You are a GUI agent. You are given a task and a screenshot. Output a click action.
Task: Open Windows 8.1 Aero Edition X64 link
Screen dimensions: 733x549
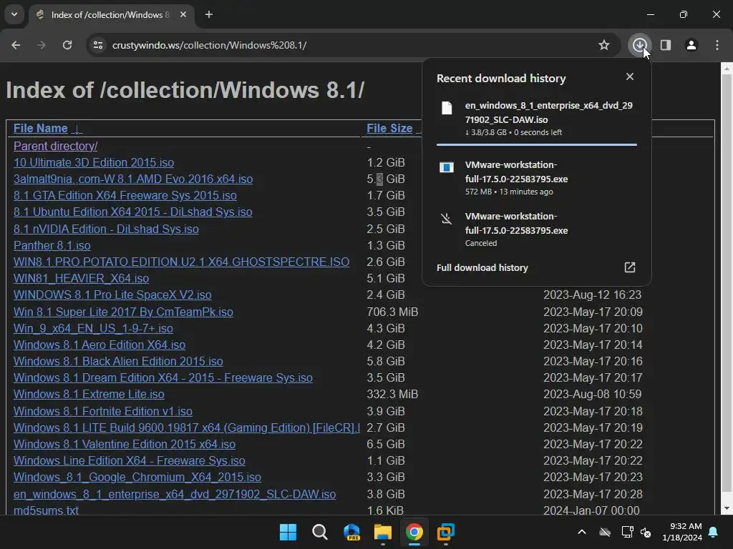tap(99, 345)
